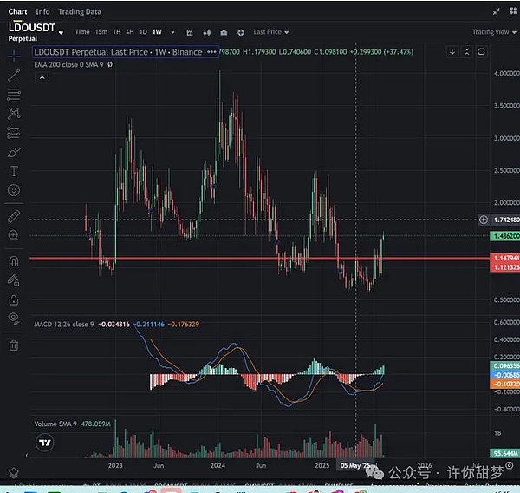Open the Last Price dropdown
Screen dimensions: 520x493
(270, 32)
